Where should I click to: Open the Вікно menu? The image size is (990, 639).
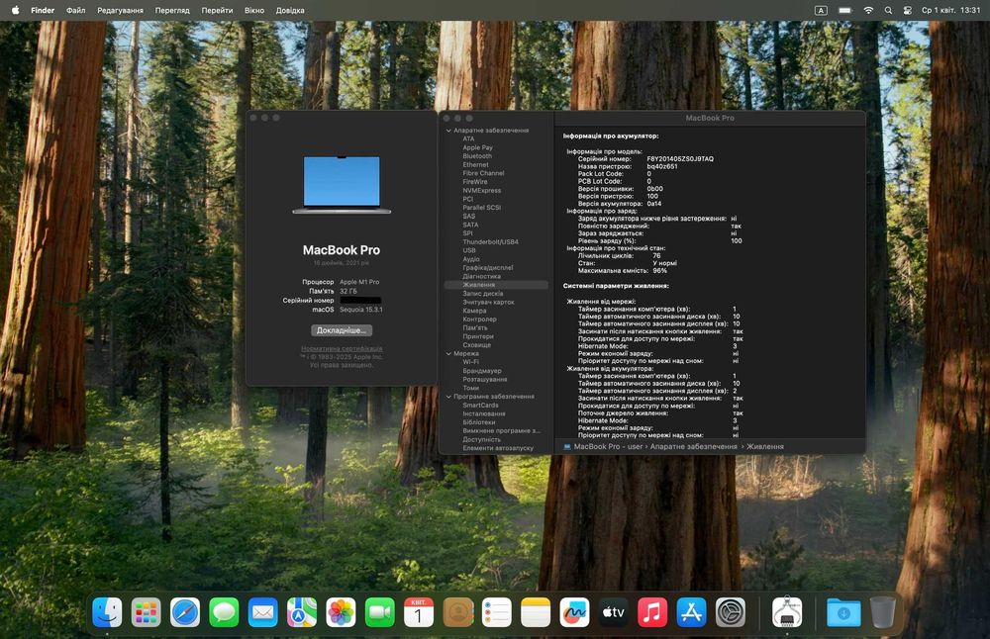tap(254, 10)
